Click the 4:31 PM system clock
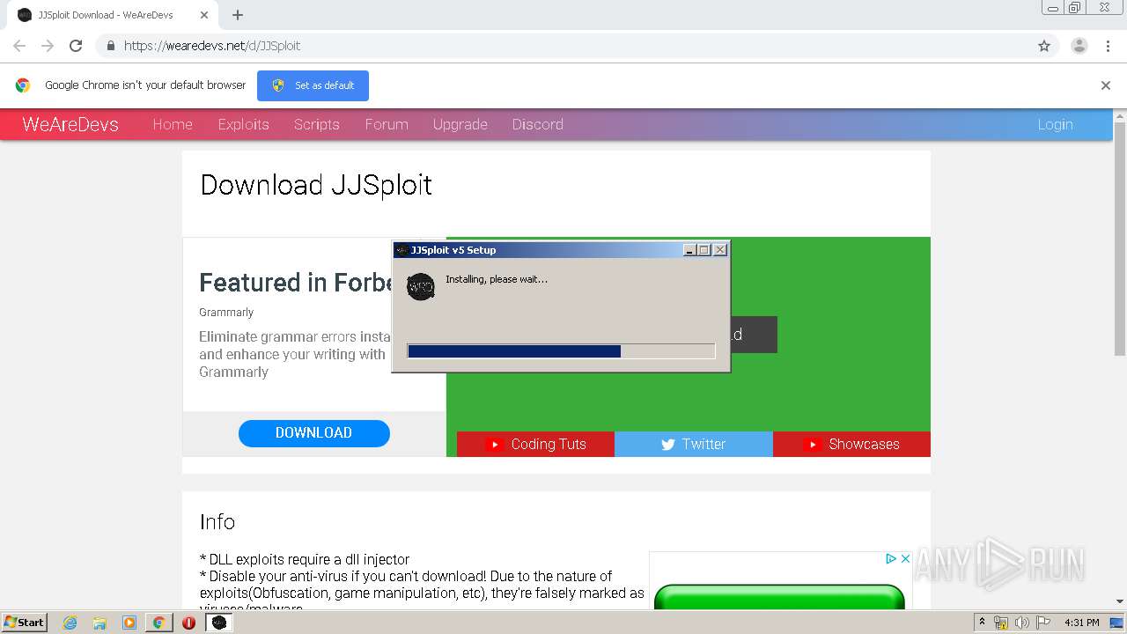 [x=1082, y=623]
